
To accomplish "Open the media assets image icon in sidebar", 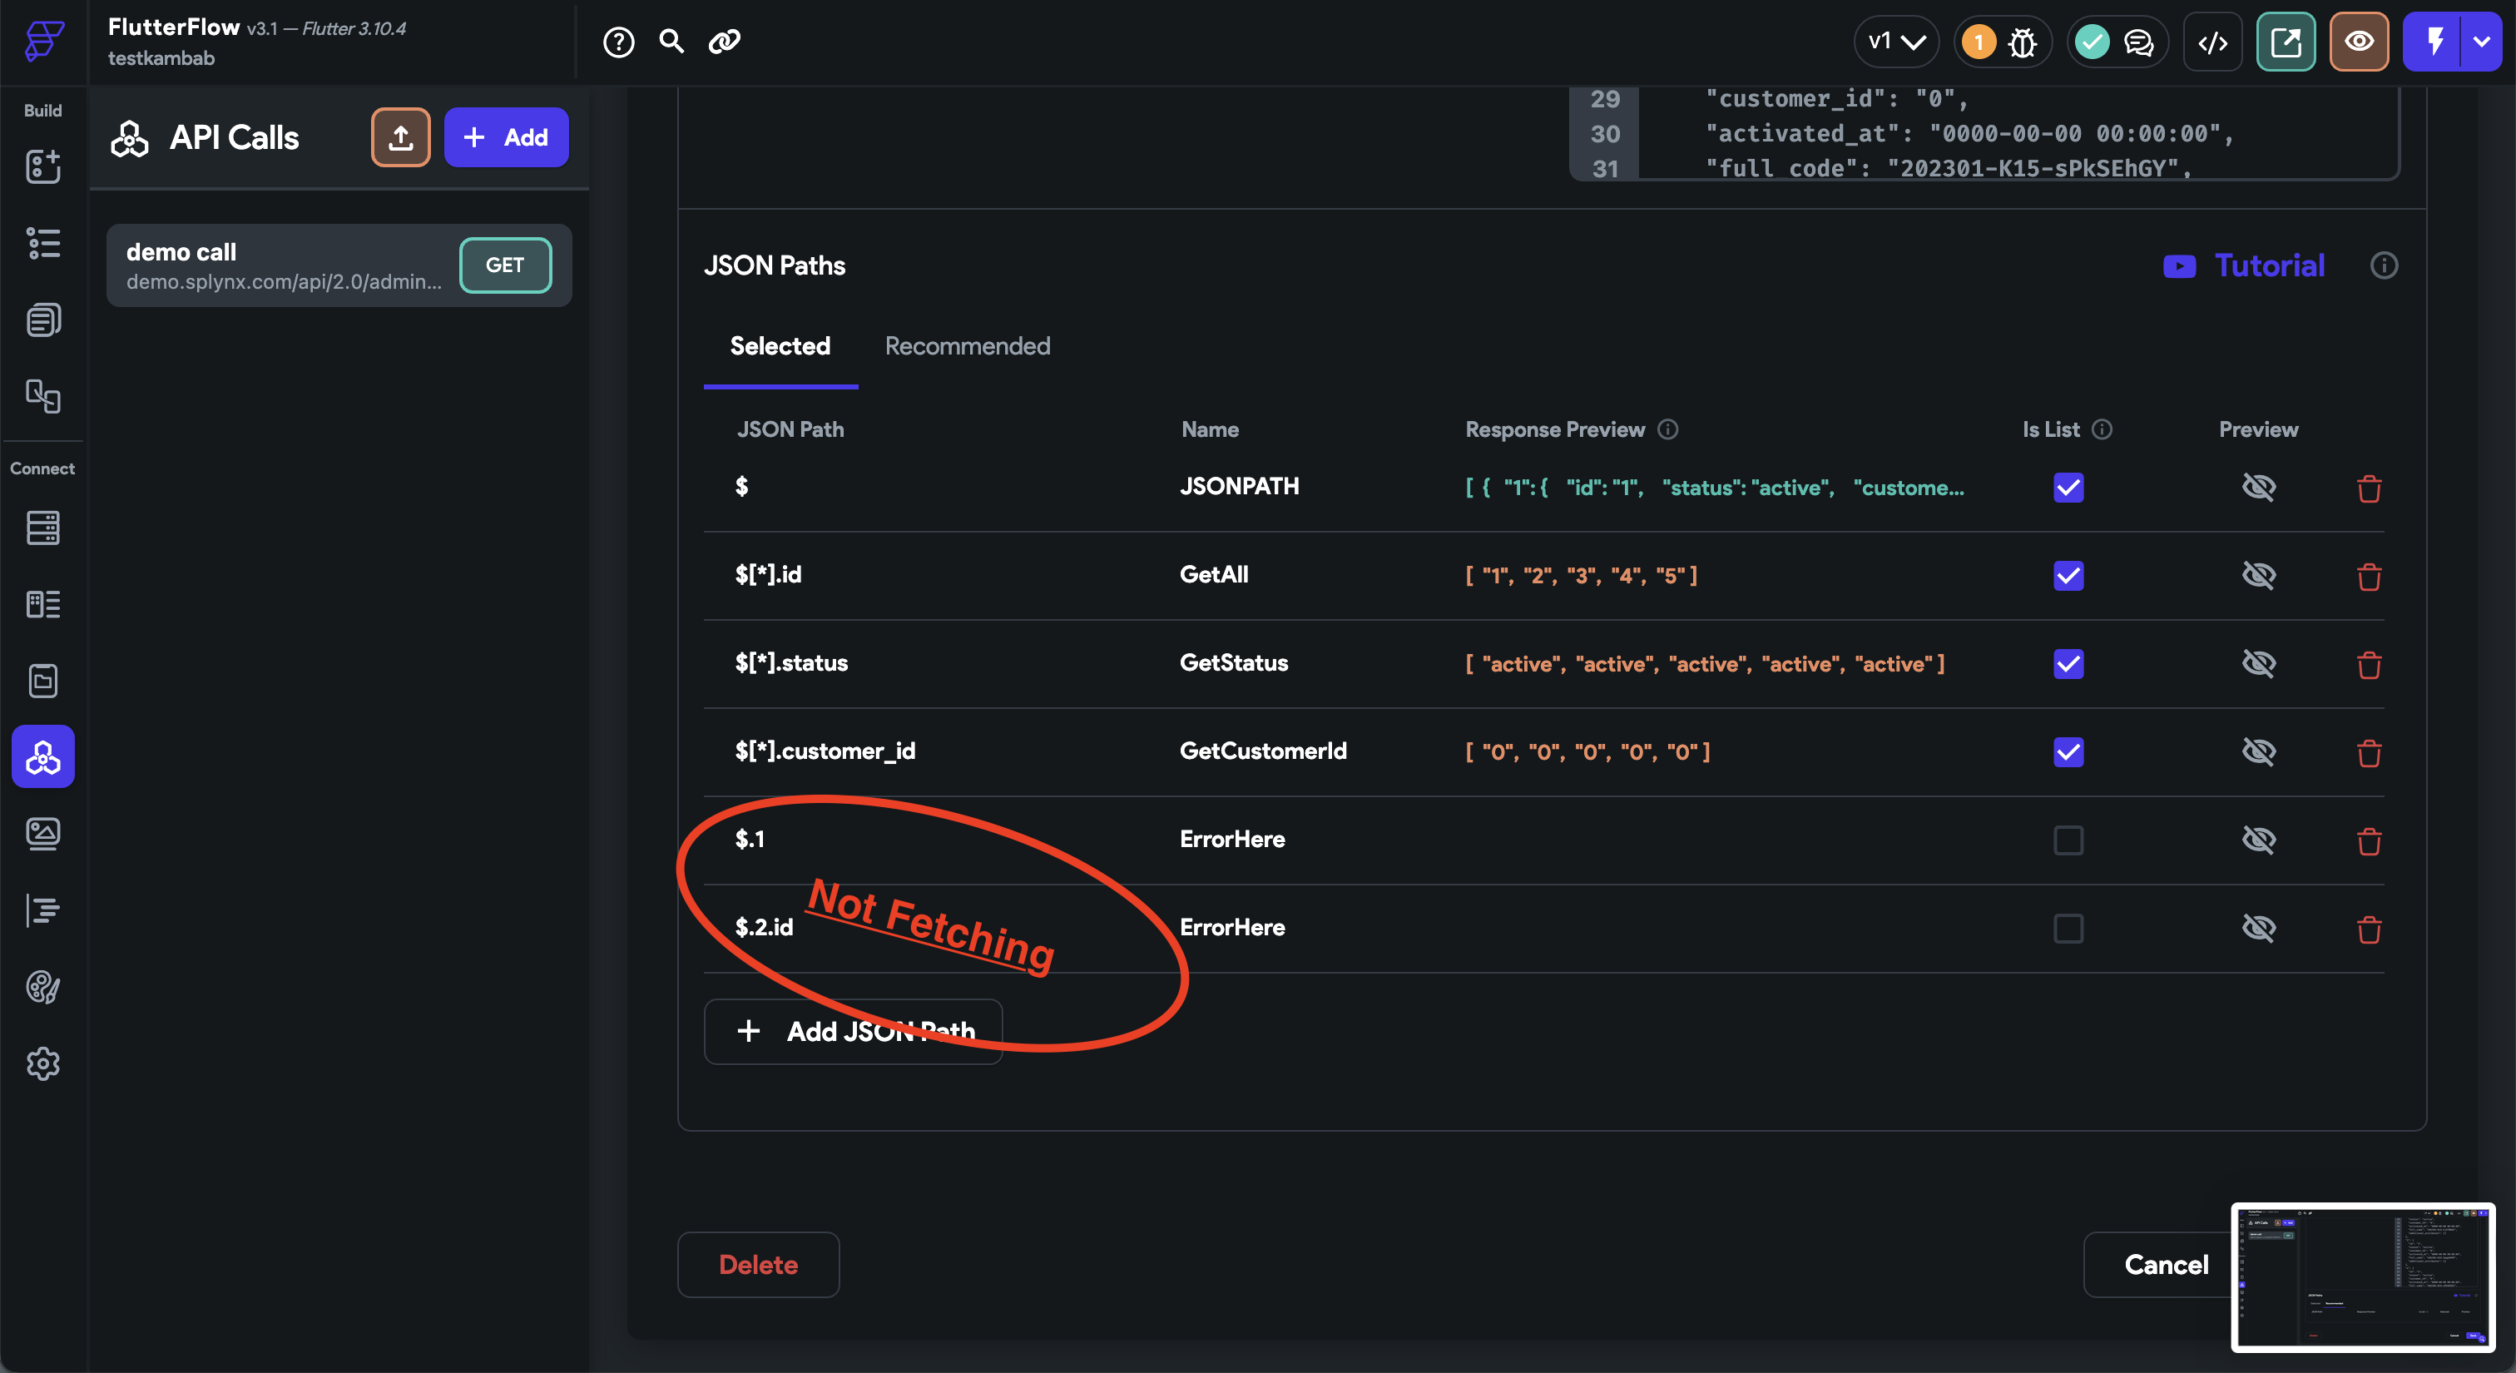I will tap(43, 833).
